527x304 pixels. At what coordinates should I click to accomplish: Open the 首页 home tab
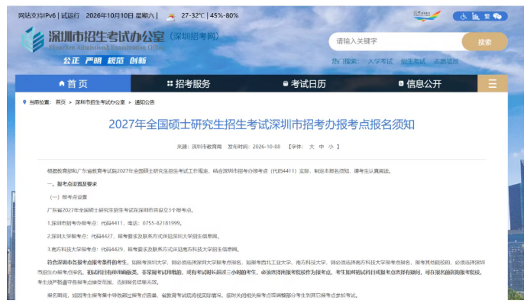[73, 83]
